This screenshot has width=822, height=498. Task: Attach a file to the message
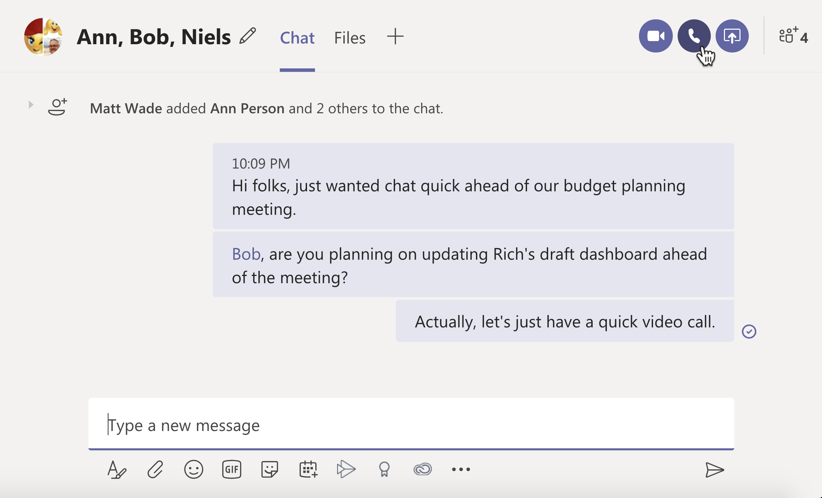[x=155, y=469]
